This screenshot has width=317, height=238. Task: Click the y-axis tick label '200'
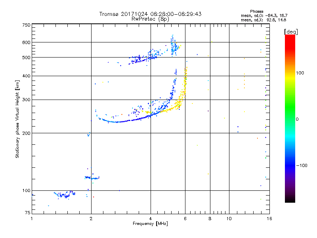[x=26, y=133]
